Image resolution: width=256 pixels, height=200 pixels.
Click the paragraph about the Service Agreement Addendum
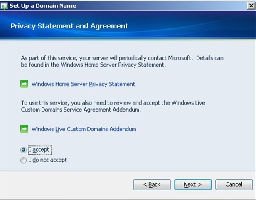click(113, 106)
